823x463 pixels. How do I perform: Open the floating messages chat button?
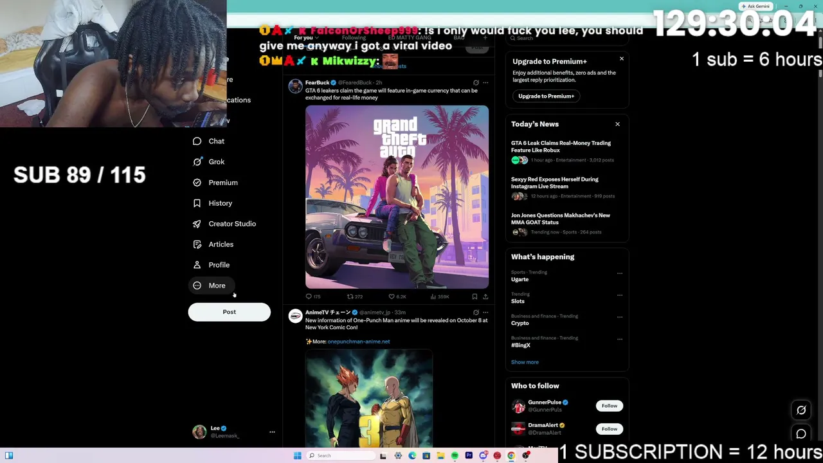(801, 434)
